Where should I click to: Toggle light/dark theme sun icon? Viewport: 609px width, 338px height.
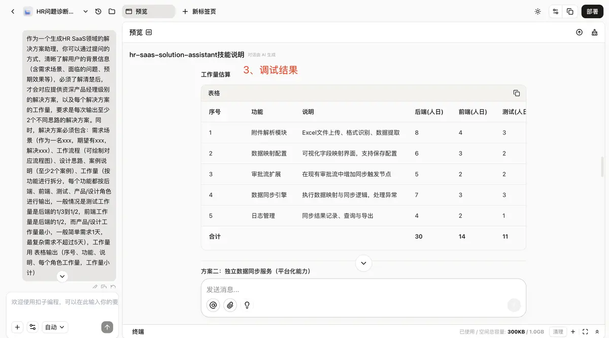537,11
